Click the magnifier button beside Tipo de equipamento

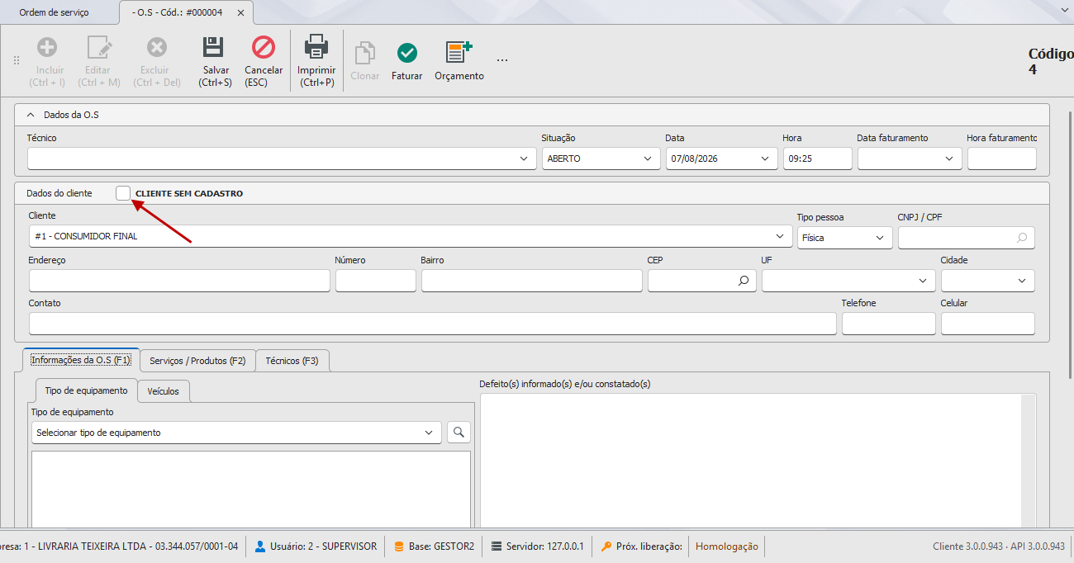tap(459, 432)
